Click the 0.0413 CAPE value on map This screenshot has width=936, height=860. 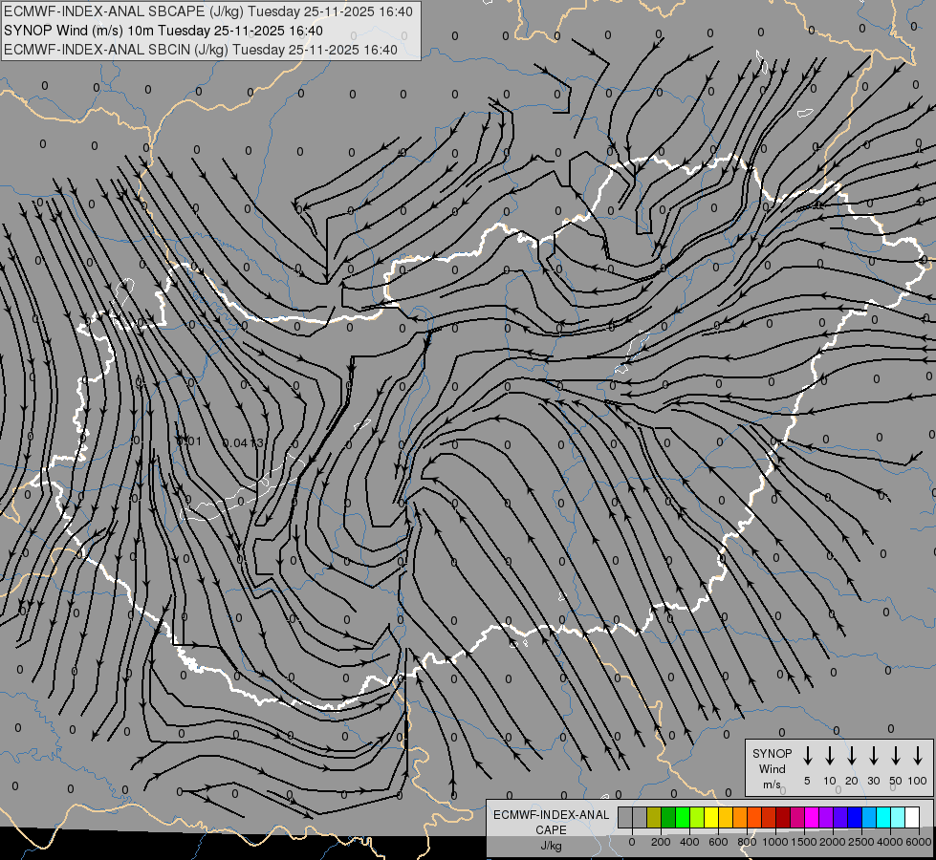pos(242,442)
